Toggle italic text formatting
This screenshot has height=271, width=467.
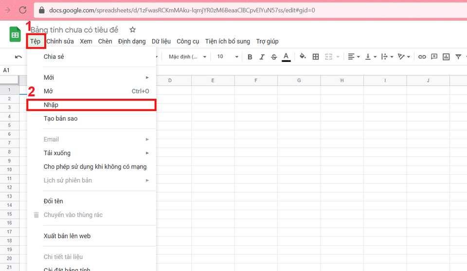[262, 57]
